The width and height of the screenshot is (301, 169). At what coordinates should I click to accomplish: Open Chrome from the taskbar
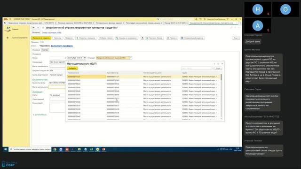coord(55,149)
